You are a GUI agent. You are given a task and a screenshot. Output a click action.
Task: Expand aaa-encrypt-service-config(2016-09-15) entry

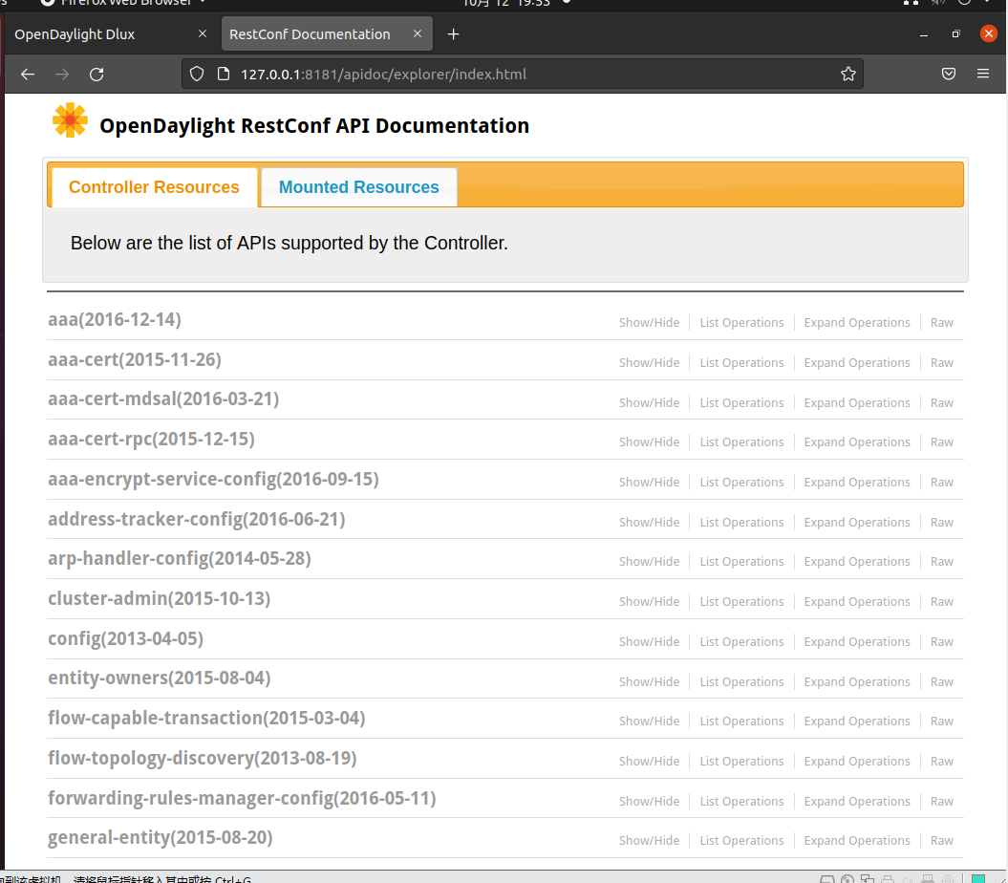pyautogui.click(x=213, y=479)
